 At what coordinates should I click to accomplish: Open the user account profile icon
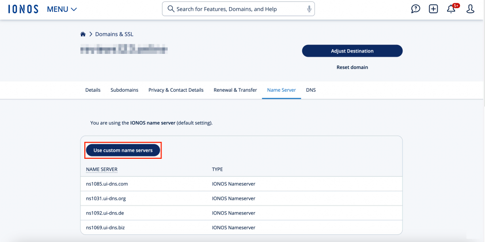click(x=470, y=9)
